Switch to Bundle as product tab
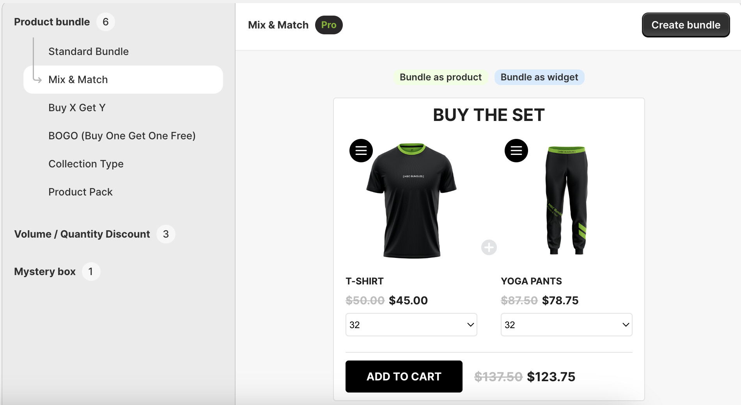The image size is (741, 405). [x=440, y=77]
